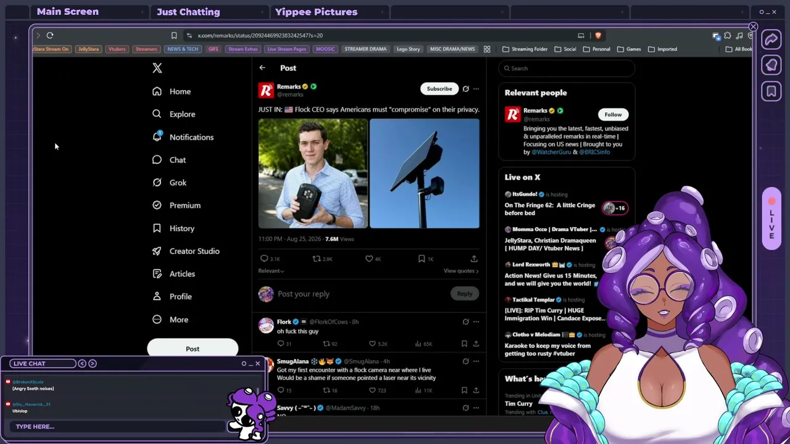
Task: Go back using the Post arrow
Action: point(262,68)
